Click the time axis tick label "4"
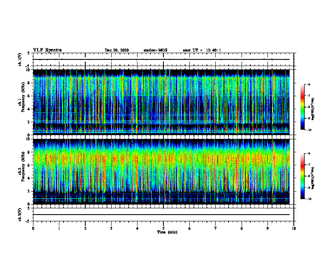This screenshot has height=256, width=331. click(137, 228)
